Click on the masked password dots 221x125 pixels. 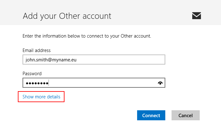(x=37, y=83)
